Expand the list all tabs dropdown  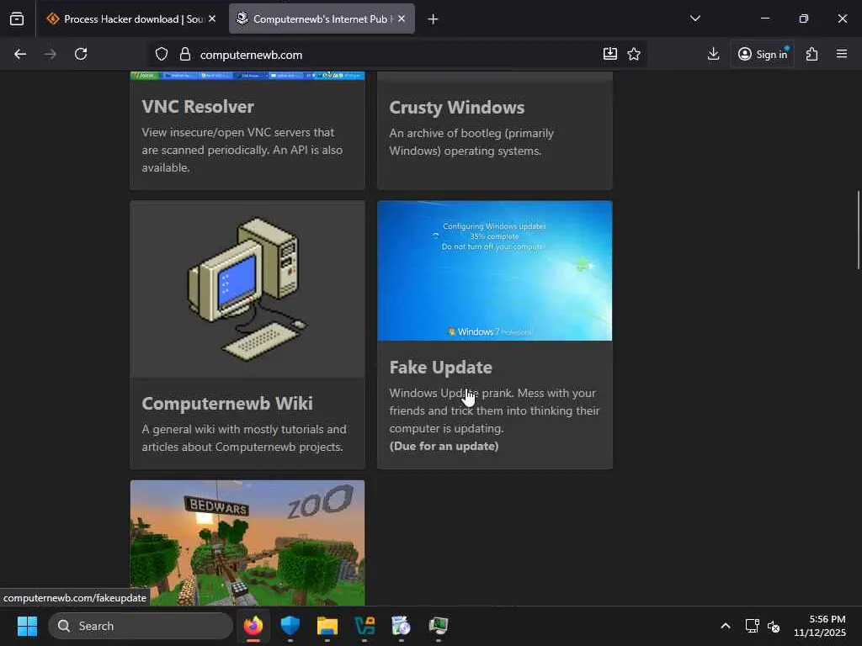tap(694, 19)
